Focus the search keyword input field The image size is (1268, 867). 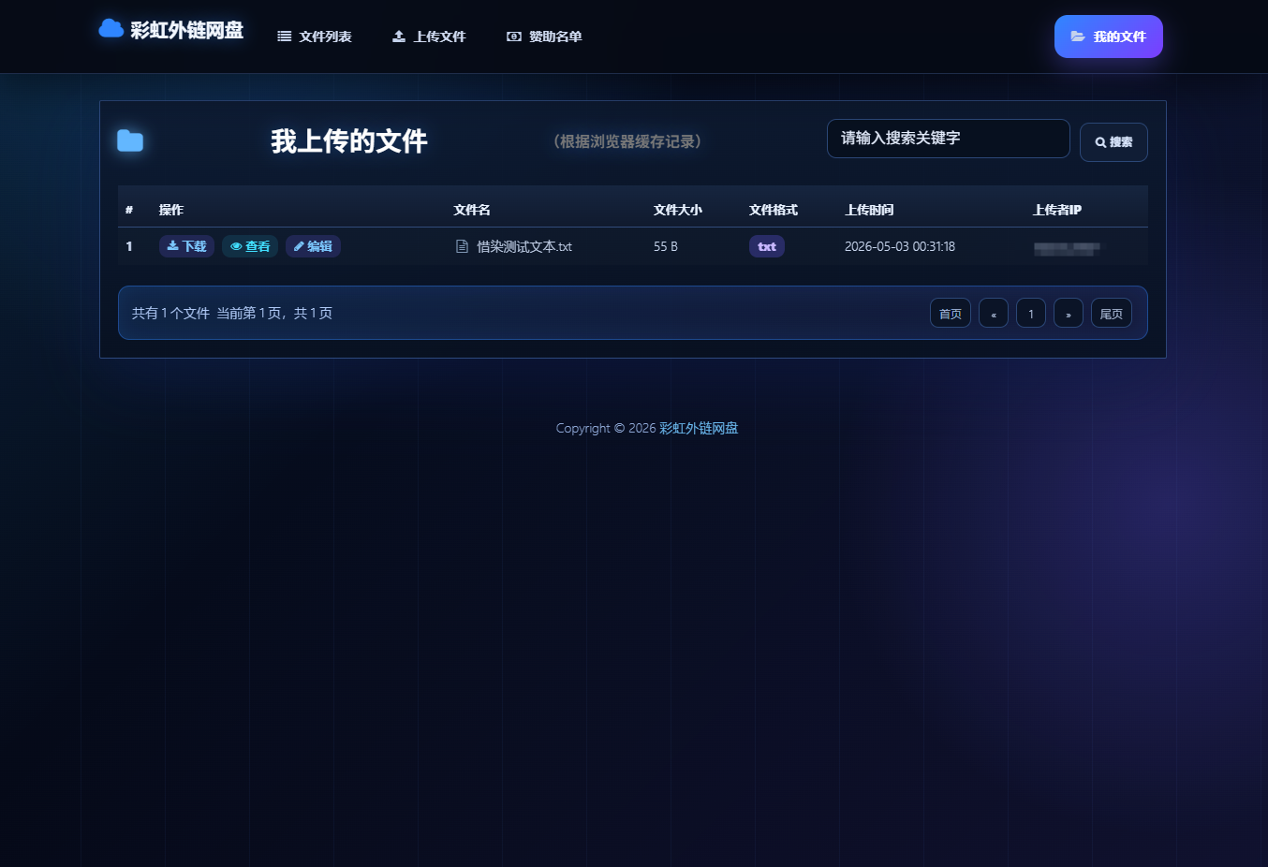pos(949,139)
